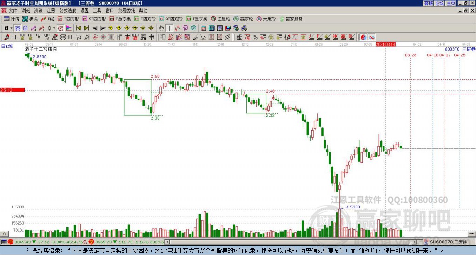This screenshot has width=476, height=255.
Task: Open 赢家服务 with dollar icon
Action: pyautogui.click(x=291, y=19)
